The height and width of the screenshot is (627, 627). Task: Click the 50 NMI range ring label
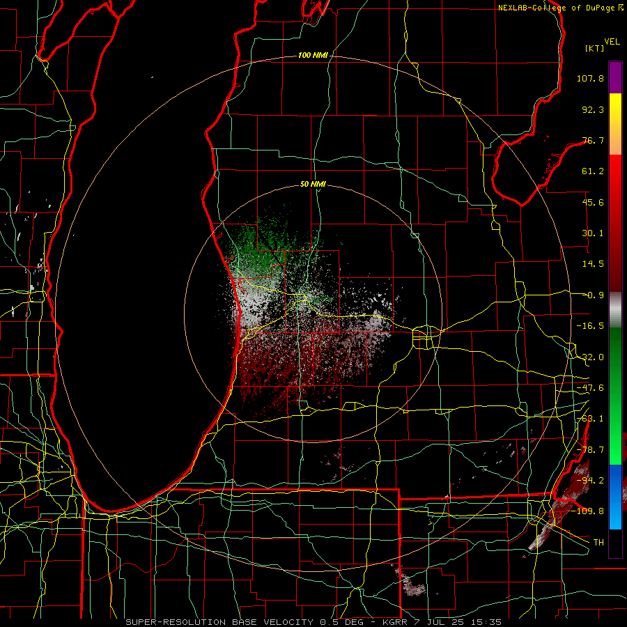pos(313,185)
